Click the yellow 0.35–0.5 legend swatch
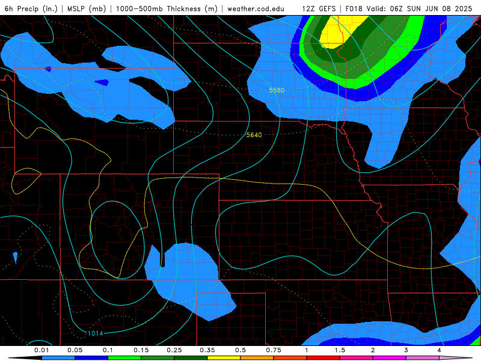Image resolution: width=481 pixels, height=361 pixels. (x=224, y=358)
